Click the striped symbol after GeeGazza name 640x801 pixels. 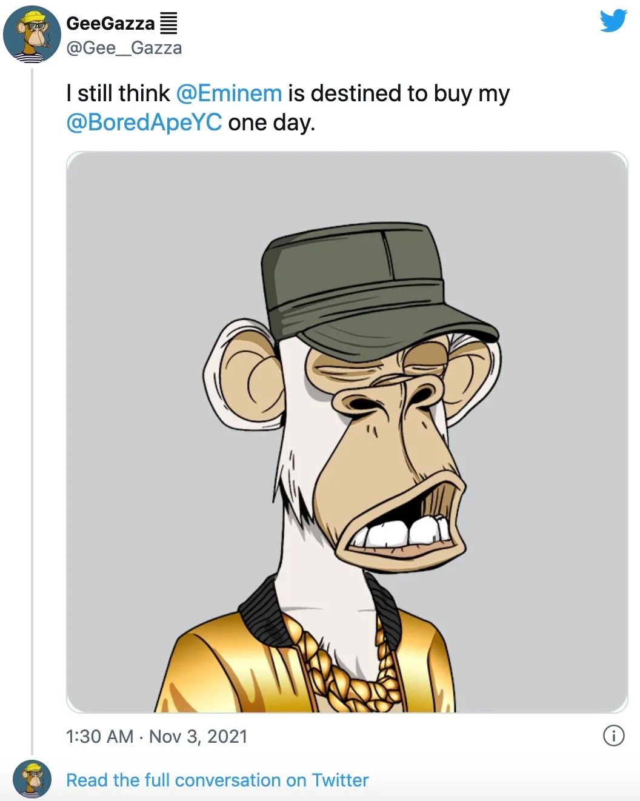pos(168,24)
